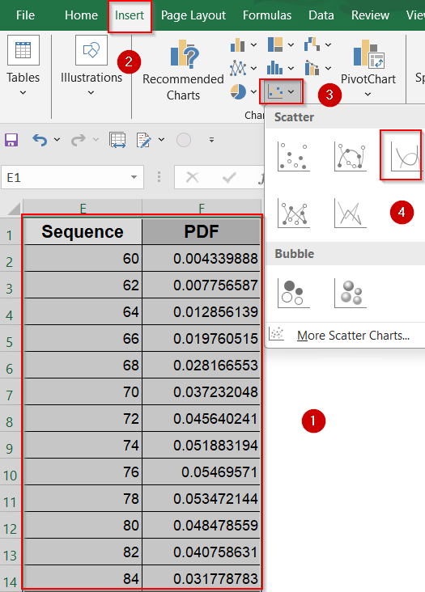
Task: Select cell containing 82
Action: coord(83,552)
